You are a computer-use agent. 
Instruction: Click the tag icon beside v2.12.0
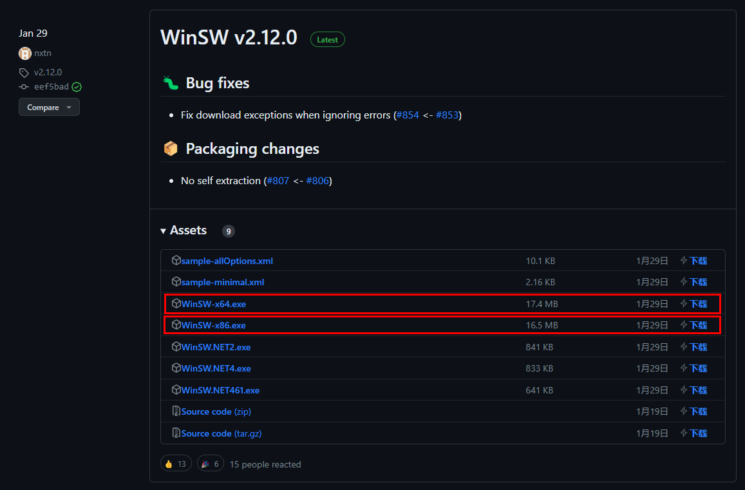tap(24, 73)
